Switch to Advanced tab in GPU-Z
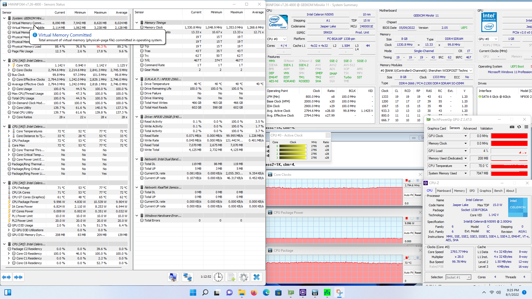 point(470,128)
